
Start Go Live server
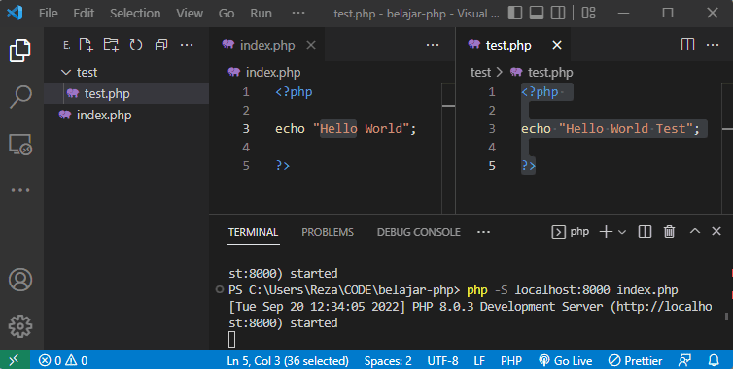tap(566, 361)
